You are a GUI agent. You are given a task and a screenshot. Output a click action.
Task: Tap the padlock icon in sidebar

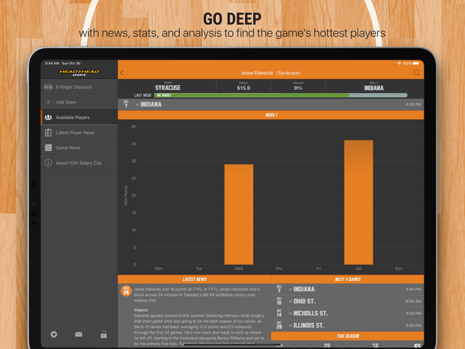pos(104,334)
